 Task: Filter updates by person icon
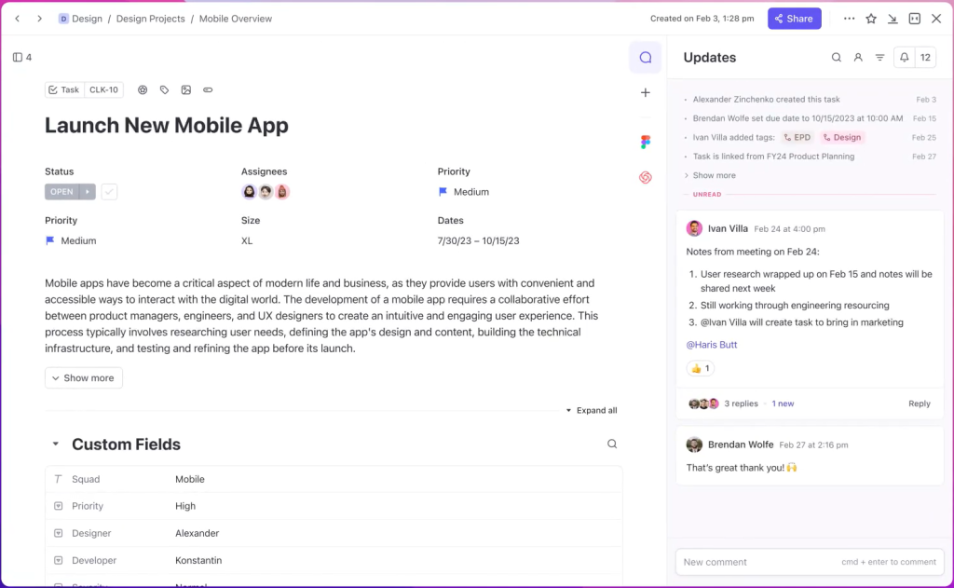click(858, 57)
